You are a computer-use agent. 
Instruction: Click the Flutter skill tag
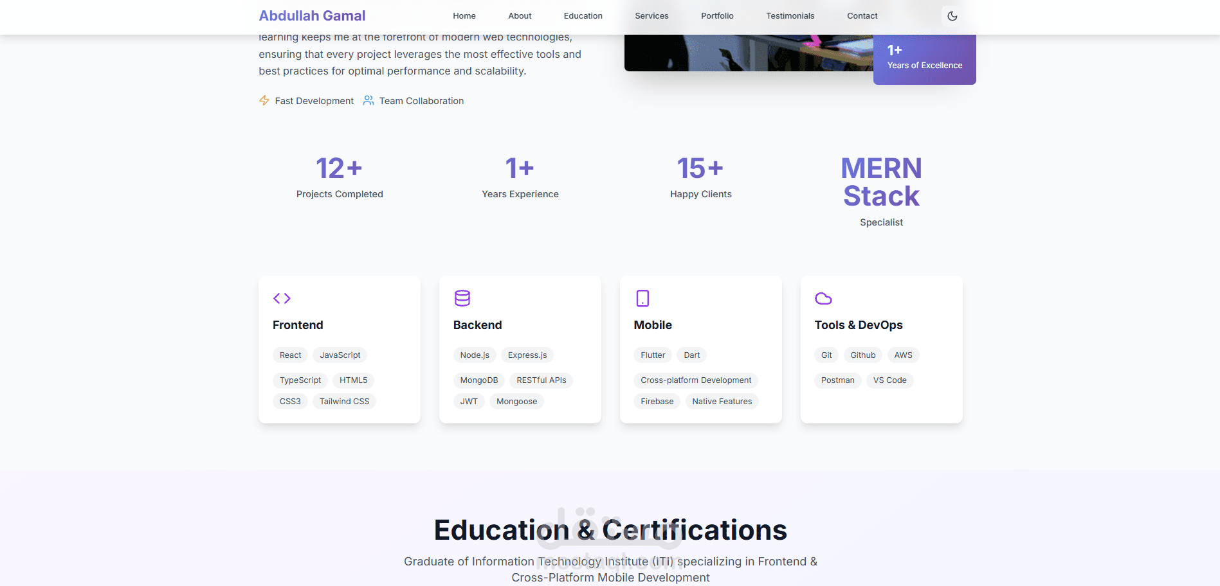tap(653, 355)
